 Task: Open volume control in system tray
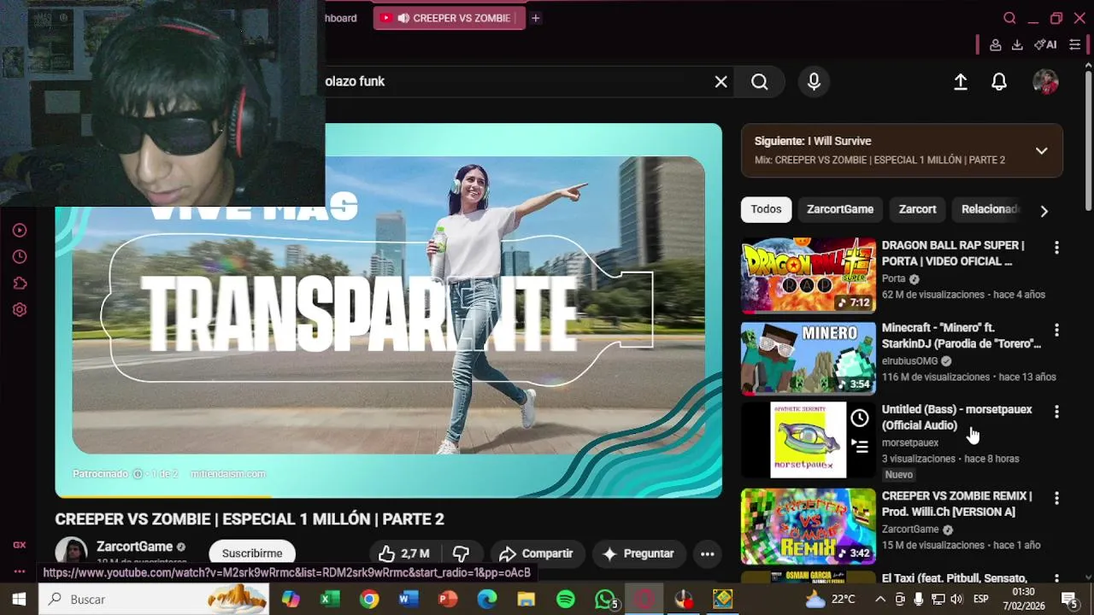pos(956,600)
